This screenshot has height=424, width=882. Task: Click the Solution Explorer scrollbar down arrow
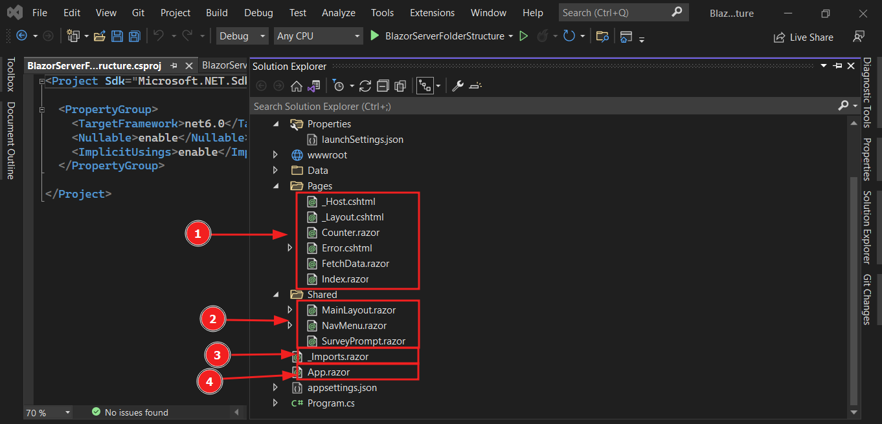pyautogui.click(x=854, y=412)
